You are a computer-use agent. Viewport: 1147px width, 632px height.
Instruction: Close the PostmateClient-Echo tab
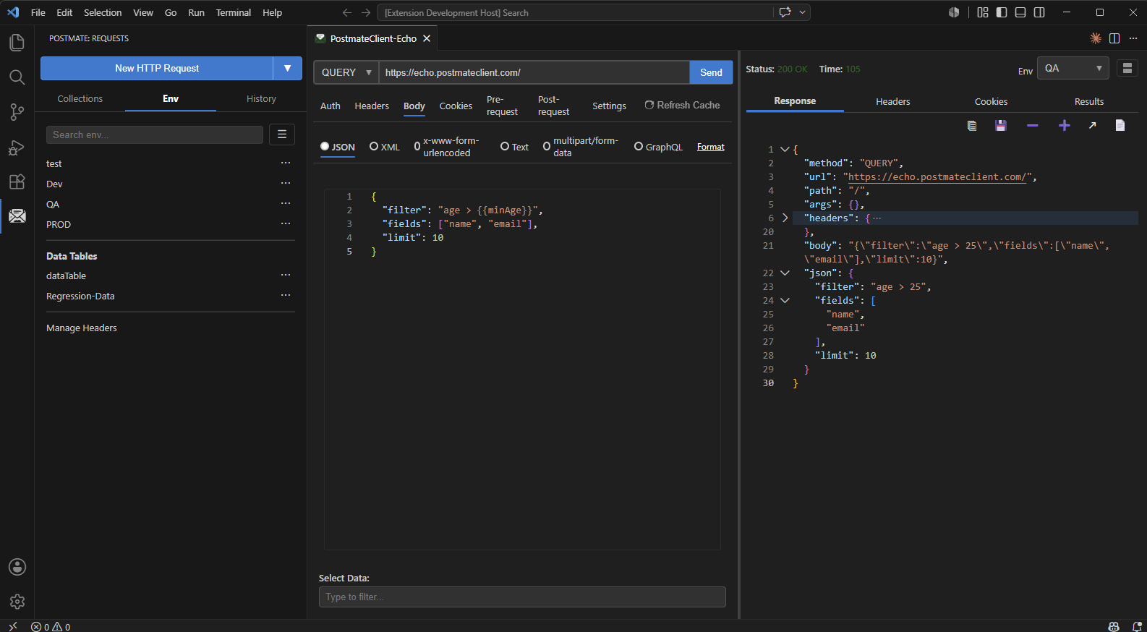coord(427,38)
